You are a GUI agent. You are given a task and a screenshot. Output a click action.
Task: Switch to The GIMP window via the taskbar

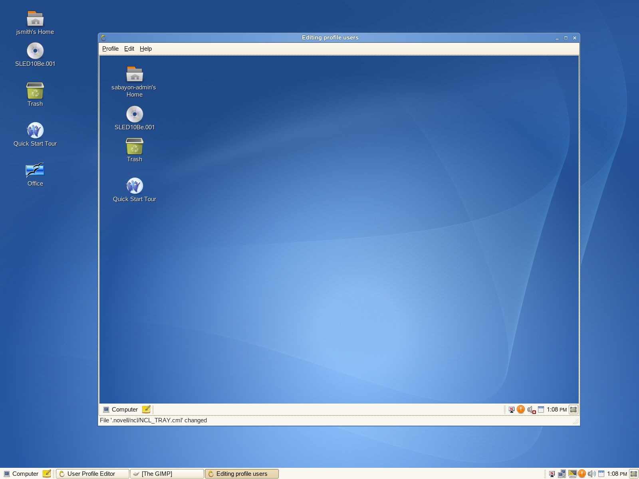[167, 474]
